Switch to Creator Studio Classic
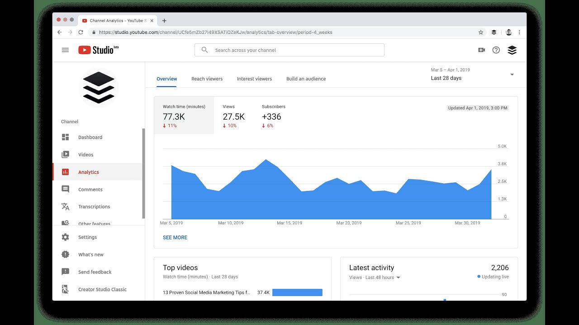Screen dimensions: 579x325 (x=99, y=289)
